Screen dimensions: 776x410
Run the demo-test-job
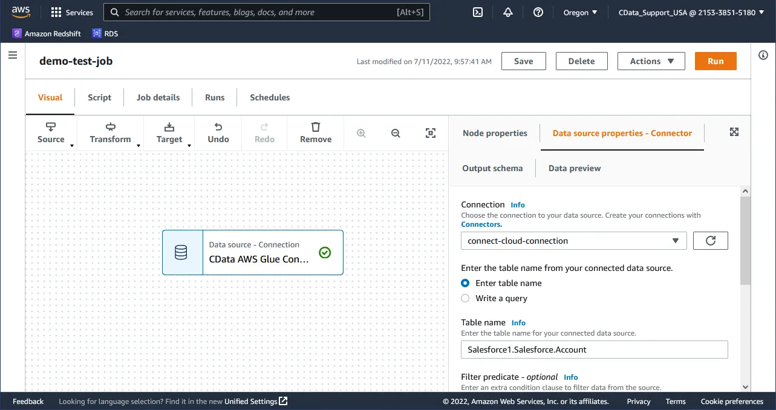[715, 60]
